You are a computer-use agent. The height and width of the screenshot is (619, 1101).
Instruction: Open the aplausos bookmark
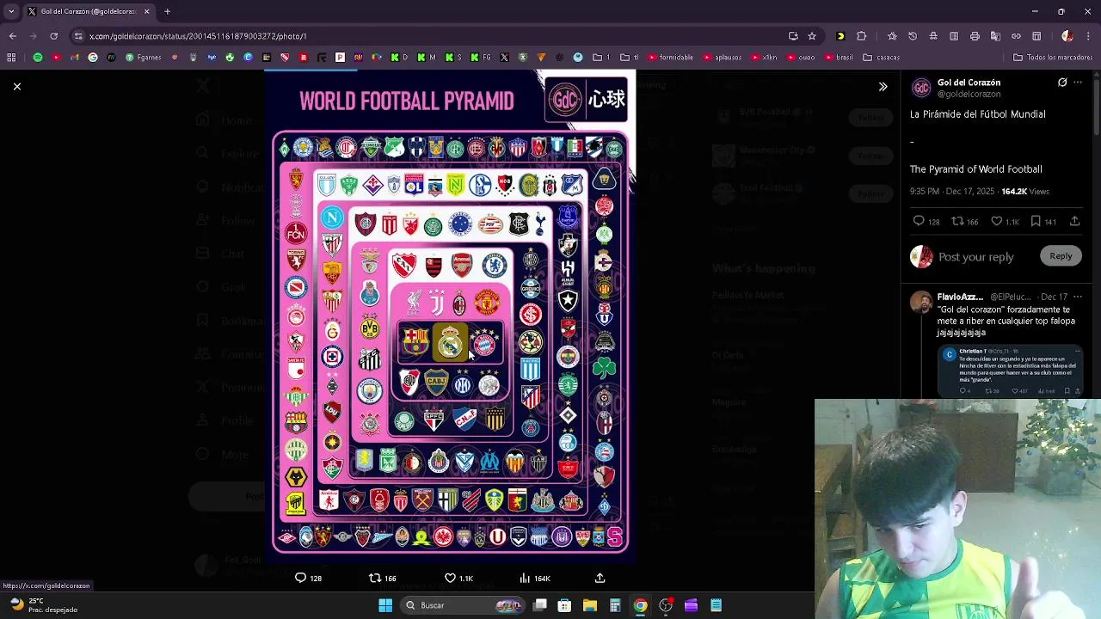click(x=722, y=58)
